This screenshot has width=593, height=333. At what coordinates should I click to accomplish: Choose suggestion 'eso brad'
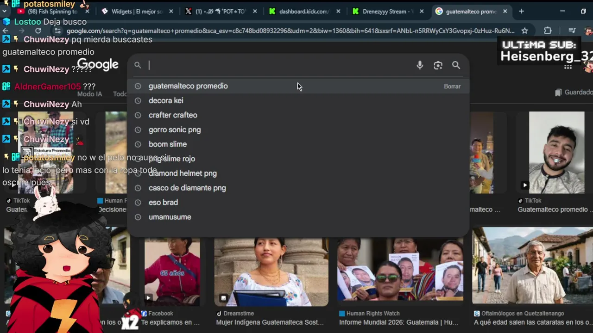point(298,202)
